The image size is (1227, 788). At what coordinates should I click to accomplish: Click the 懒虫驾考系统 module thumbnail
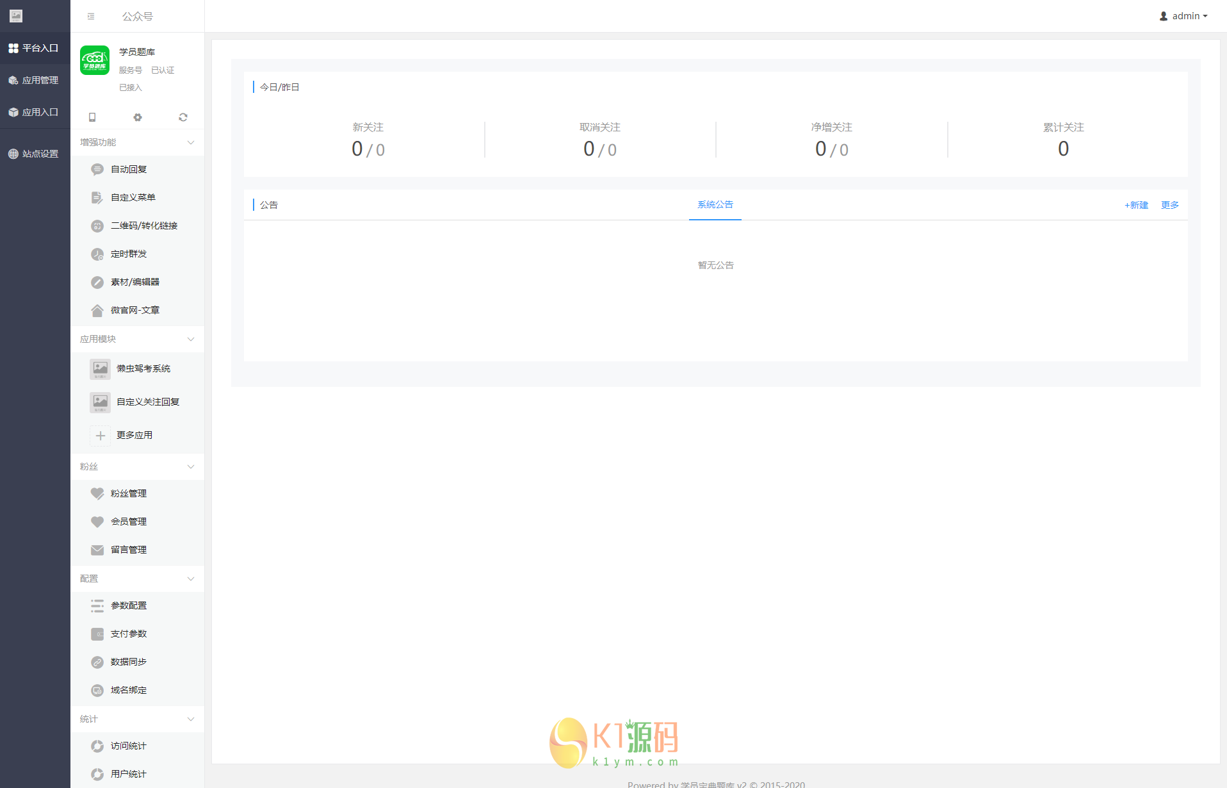click(101, 369)
